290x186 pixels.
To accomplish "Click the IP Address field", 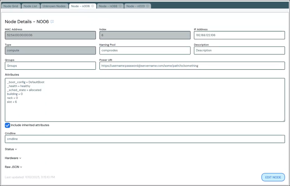I will click(x=239, y=35).
